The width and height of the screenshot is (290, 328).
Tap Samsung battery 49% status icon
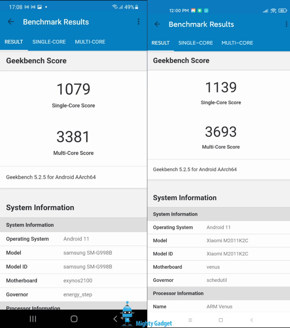(132, 7)
